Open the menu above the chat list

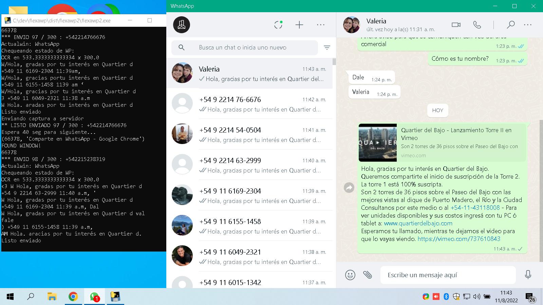coord(321,25)
